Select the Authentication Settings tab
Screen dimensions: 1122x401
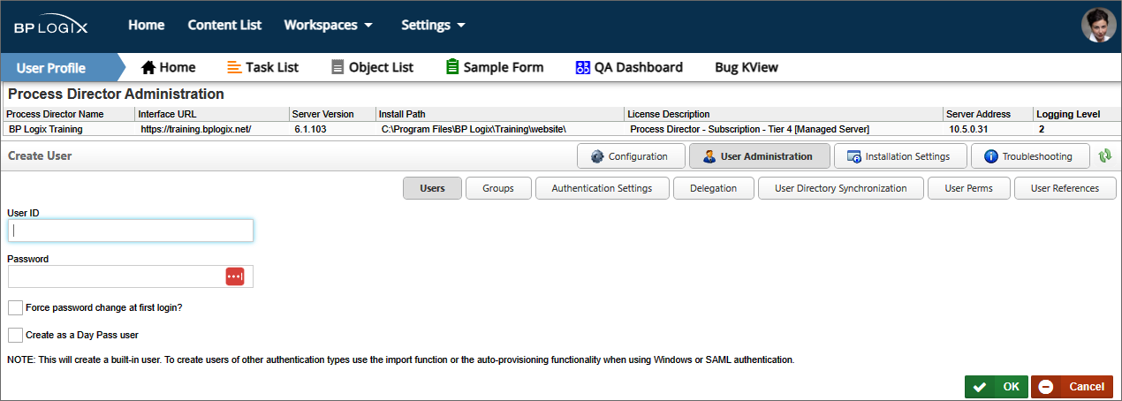tap(602, 188)
